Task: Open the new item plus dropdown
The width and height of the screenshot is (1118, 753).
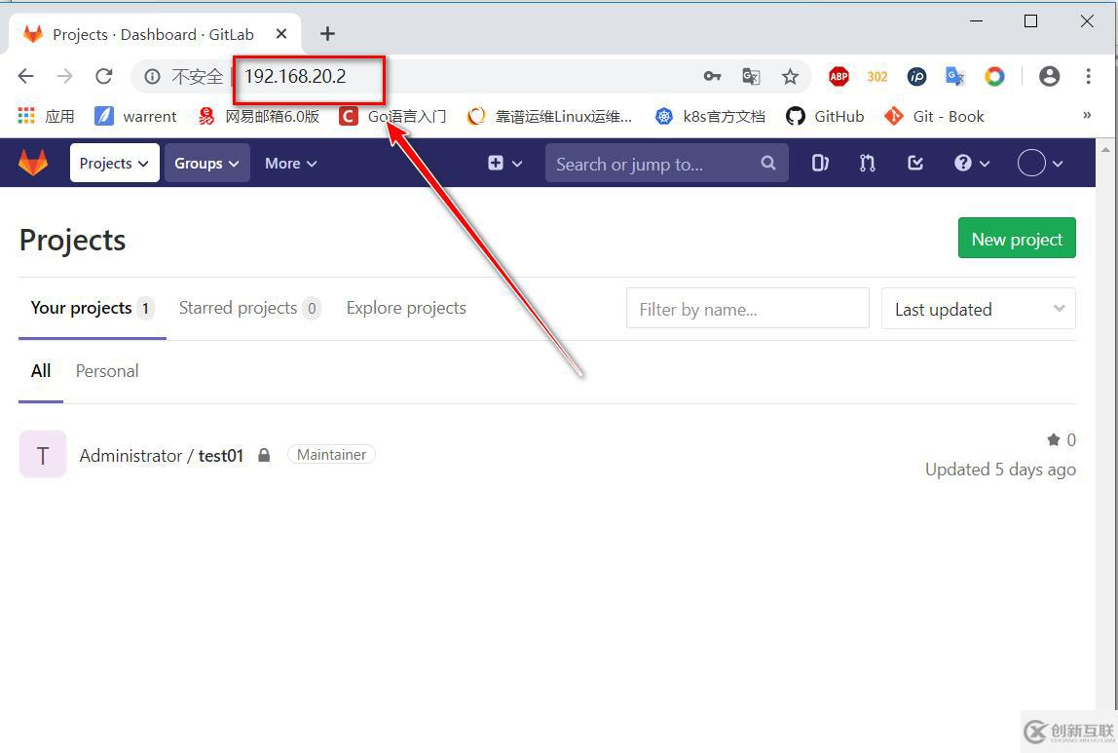Action: pos(504,164)
